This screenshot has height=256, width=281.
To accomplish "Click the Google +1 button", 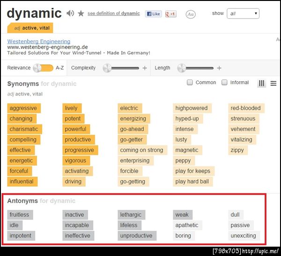I will (171, 14).
